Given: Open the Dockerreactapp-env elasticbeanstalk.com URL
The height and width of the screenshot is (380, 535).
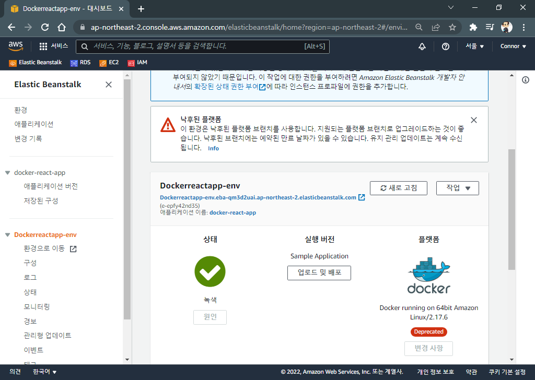Looking at the screenshot, I should click(258, 197).
